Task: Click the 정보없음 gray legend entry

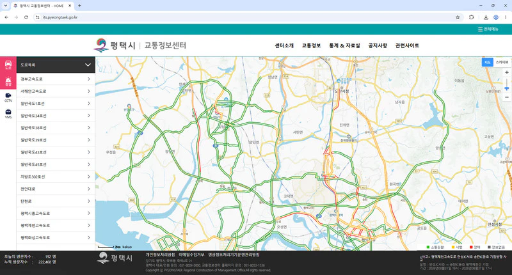Action: (x=497, y=247)
